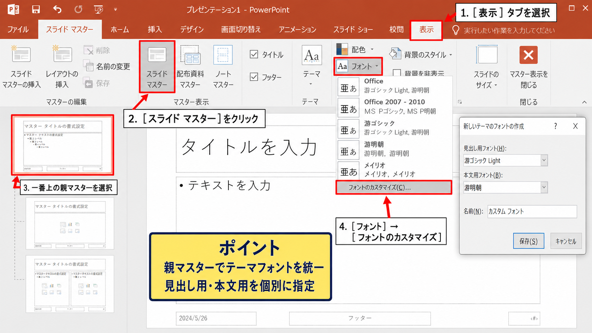The height and width of the screenshot is (333, 592).
Task: Click キャンセル in the font dialog
Action: [x=566, y=241]
